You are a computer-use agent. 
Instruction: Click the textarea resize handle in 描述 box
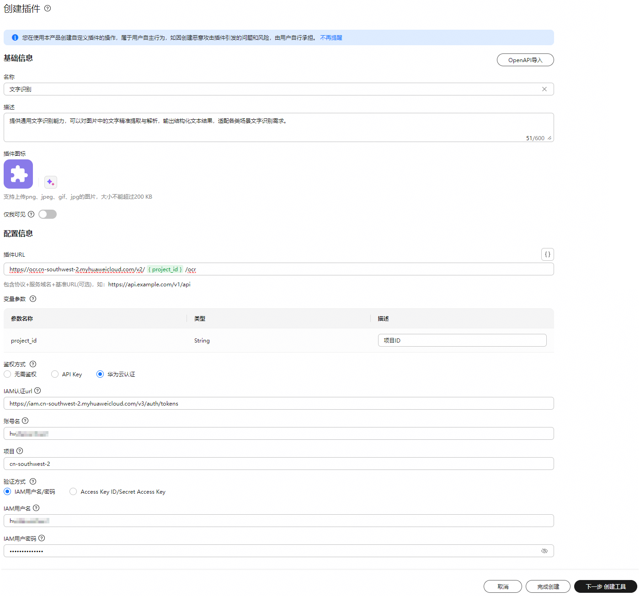click(x=549, y=138)
